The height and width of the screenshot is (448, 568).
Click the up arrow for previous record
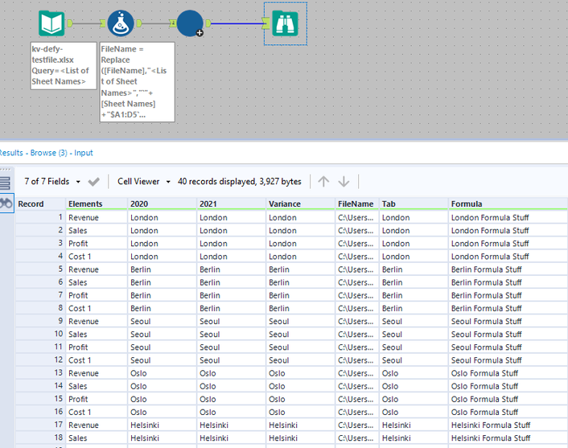(x=323, y=182)
